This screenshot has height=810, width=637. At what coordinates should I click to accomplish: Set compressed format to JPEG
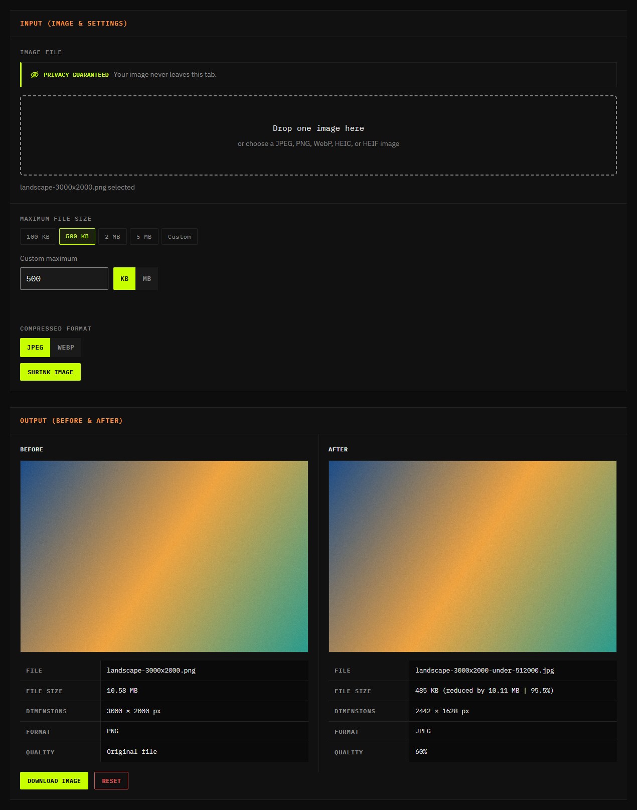pyautogui.click(x=35, y=348)
